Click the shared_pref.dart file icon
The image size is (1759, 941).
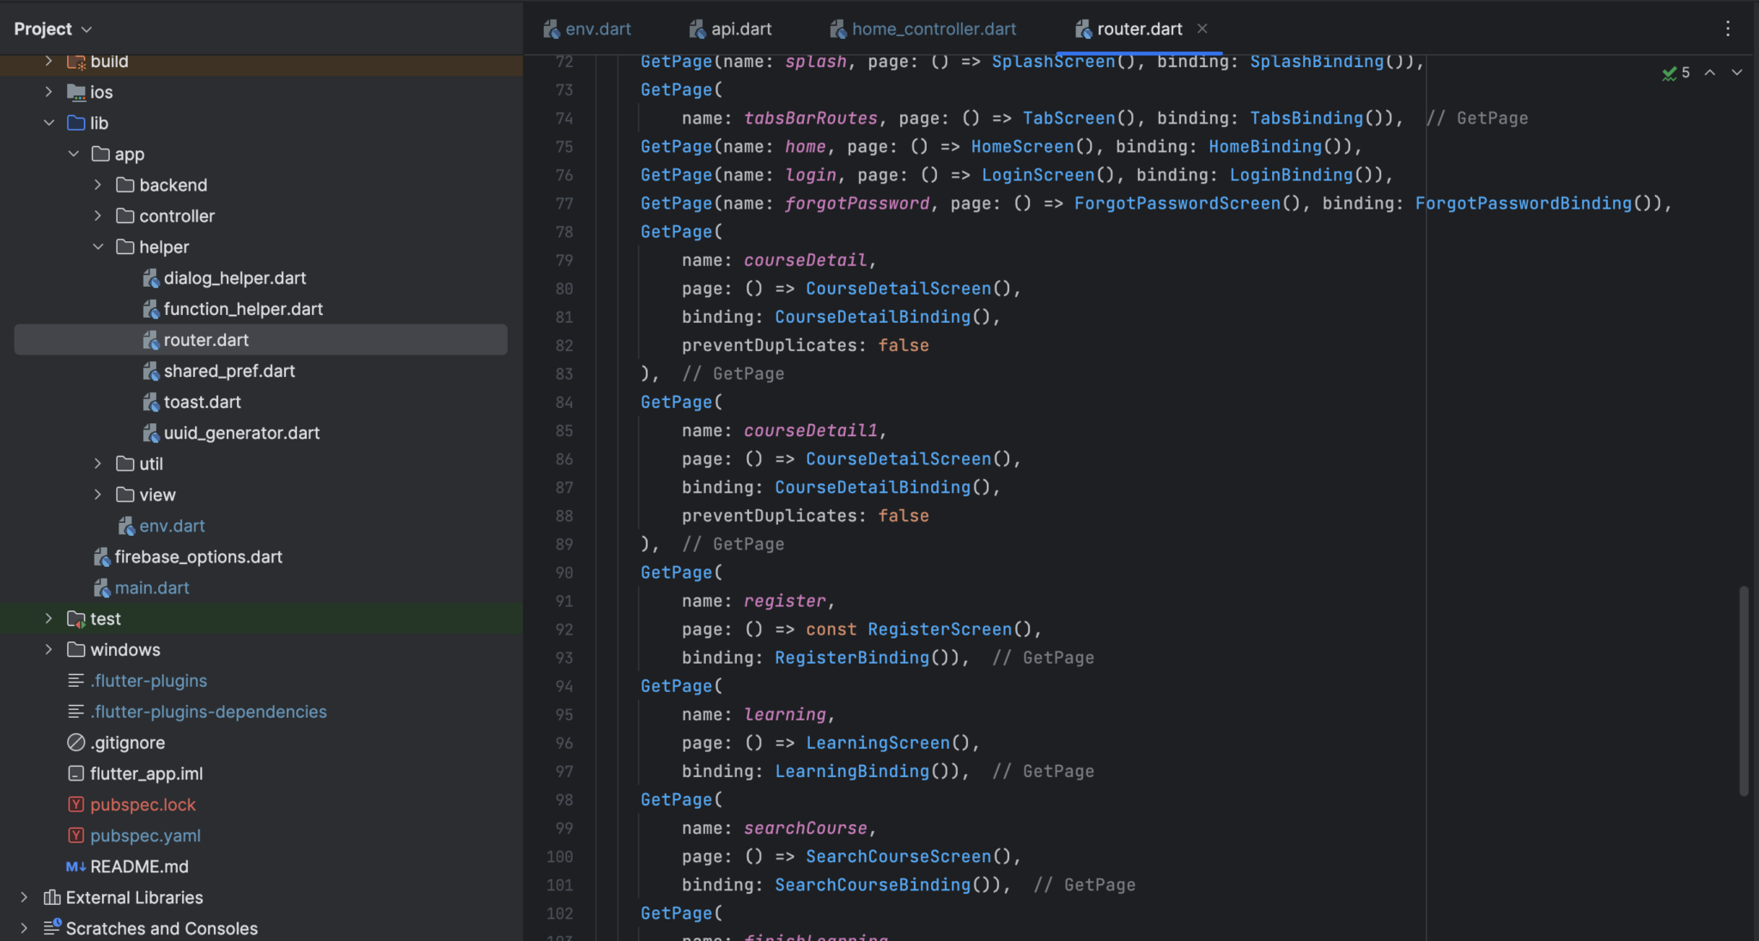(x=150, y=371)
